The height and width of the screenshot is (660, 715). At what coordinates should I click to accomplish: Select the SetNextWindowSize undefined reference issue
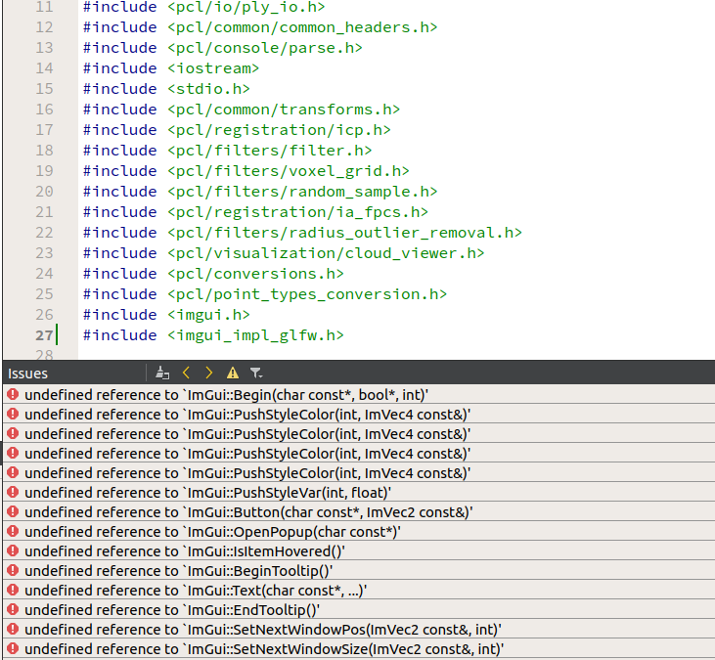click(359, 649)
